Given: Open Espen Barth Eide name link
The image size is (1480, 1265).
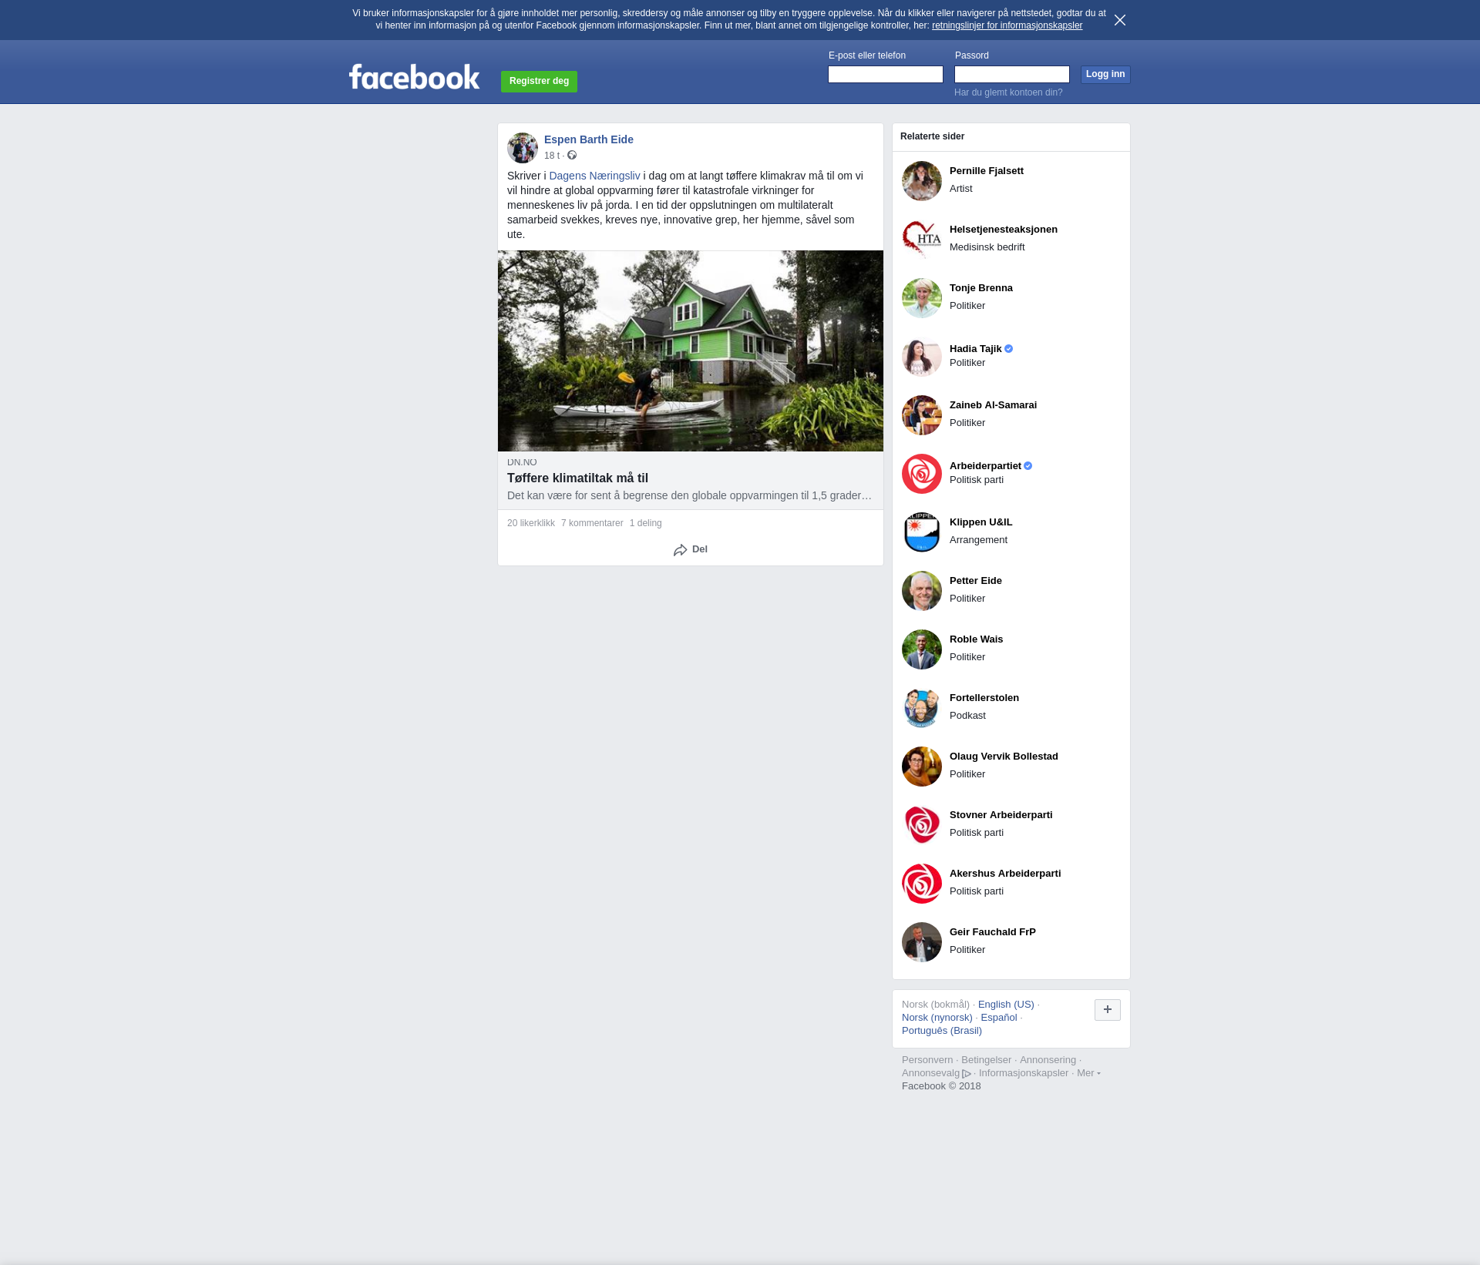Looking at the screenshot, I should pyautogui.click(x=589, y=139).
